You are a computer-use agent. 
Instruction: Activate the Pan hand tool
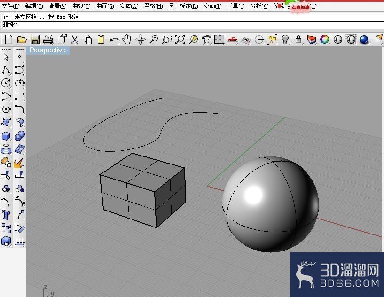tap(127, 39)
